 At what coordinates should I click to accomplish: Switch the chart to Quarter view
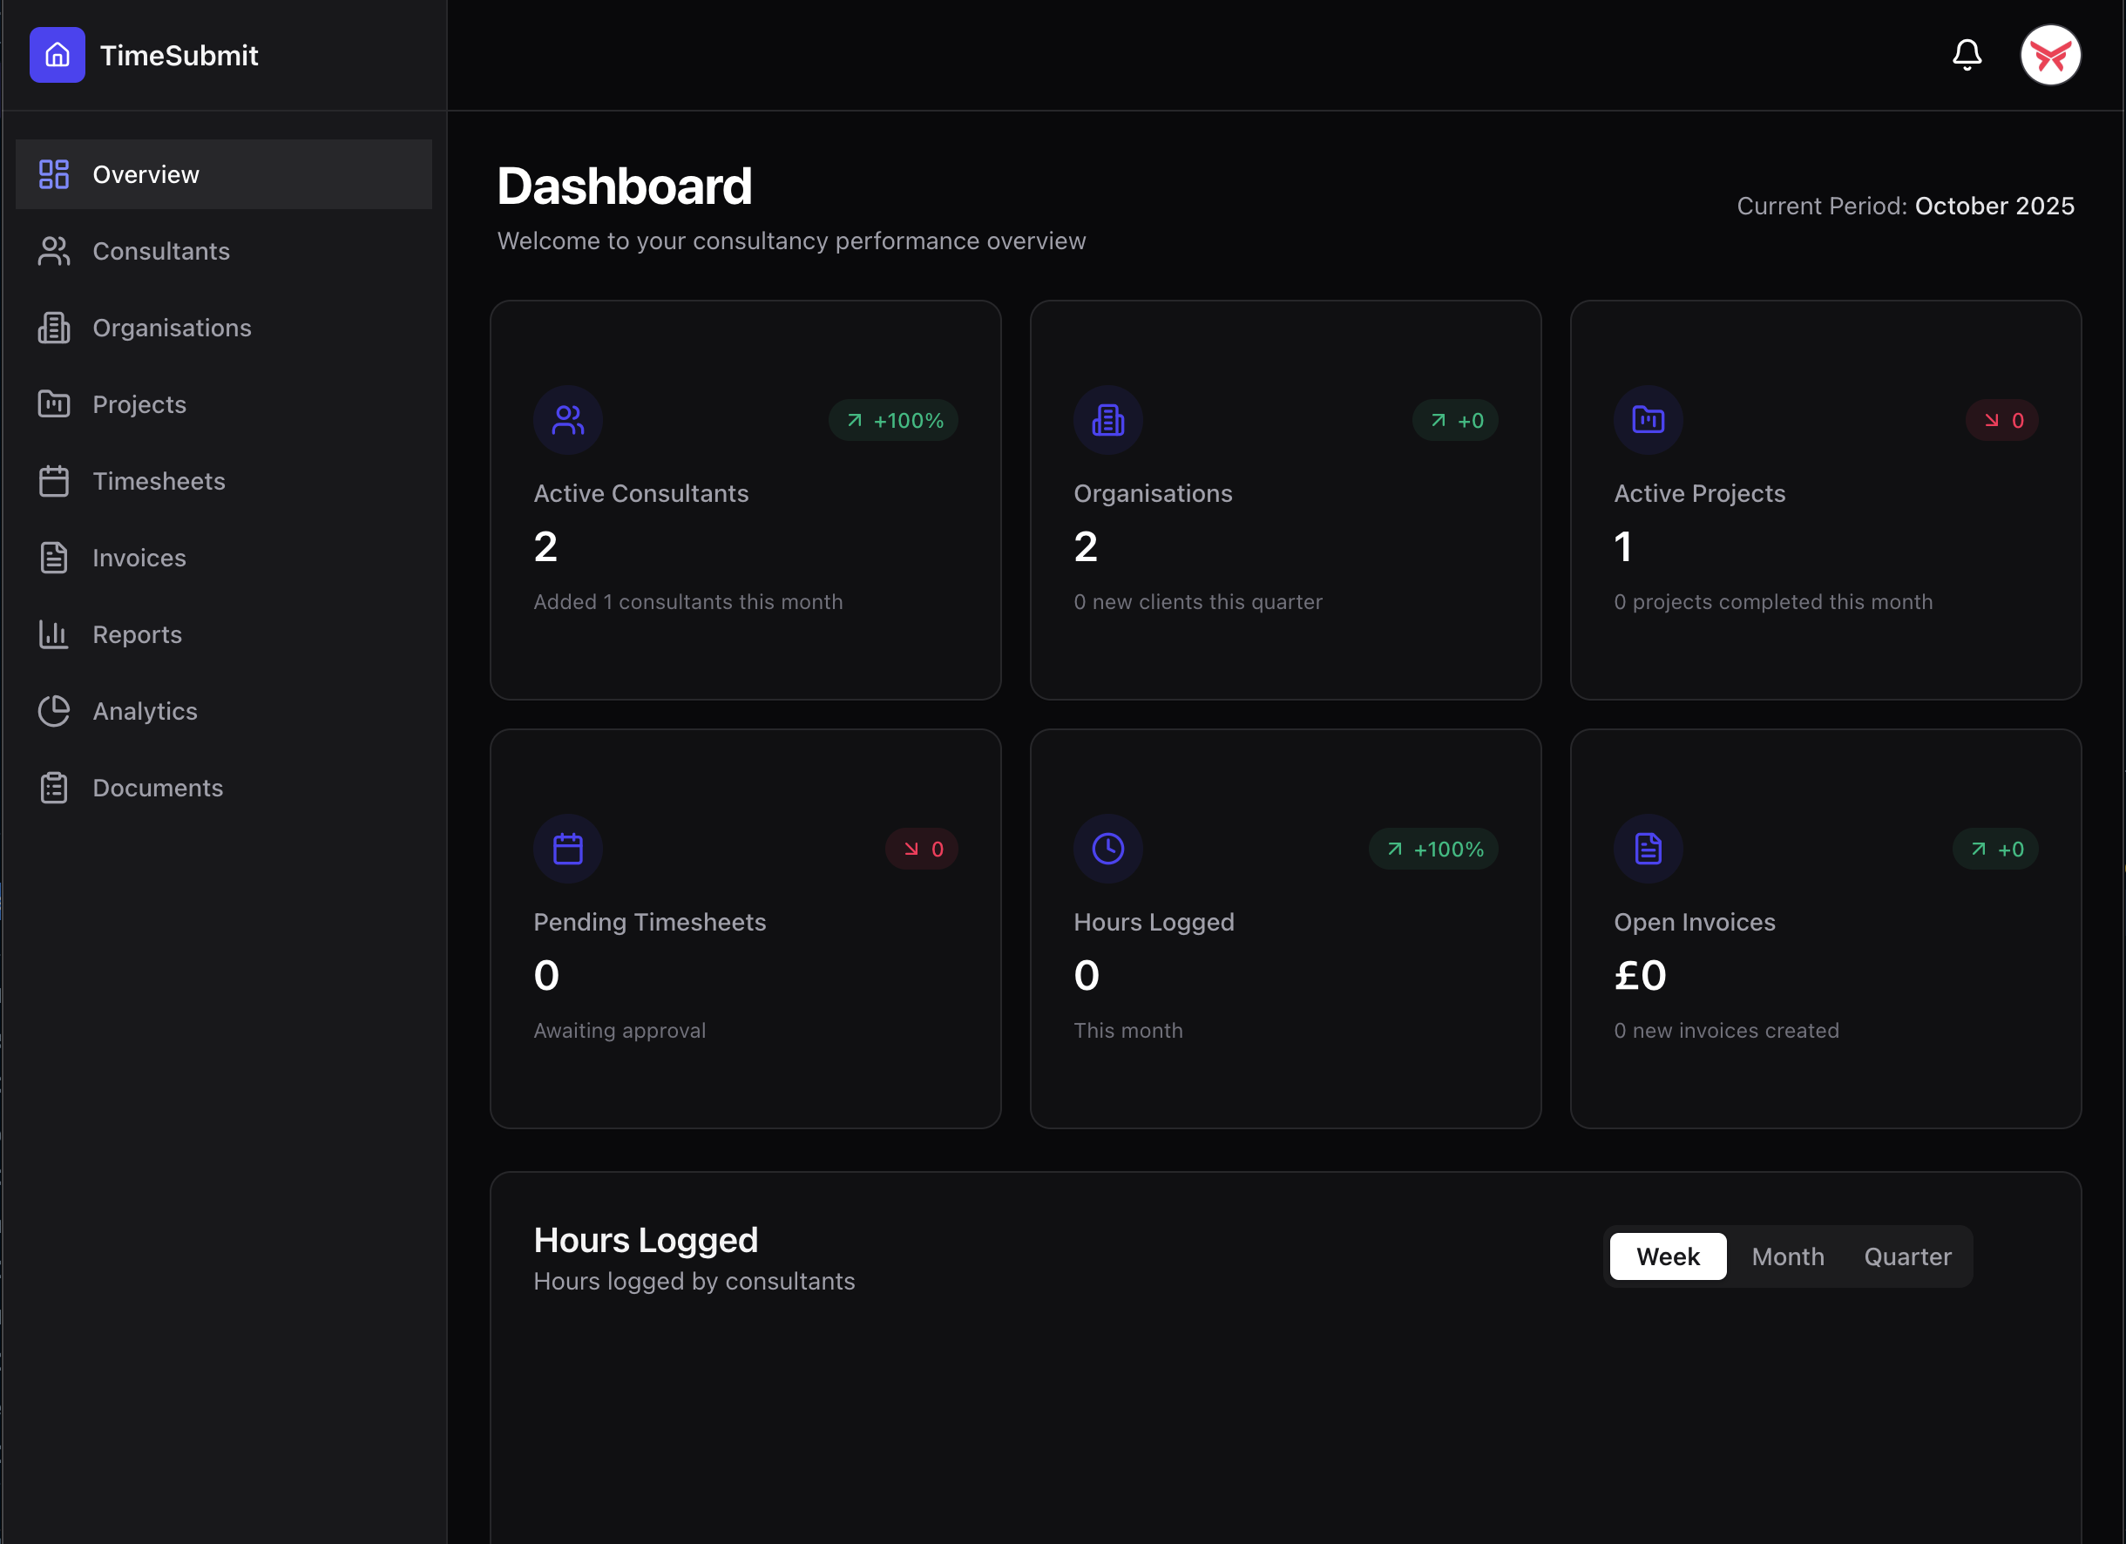[1907, 1256]
